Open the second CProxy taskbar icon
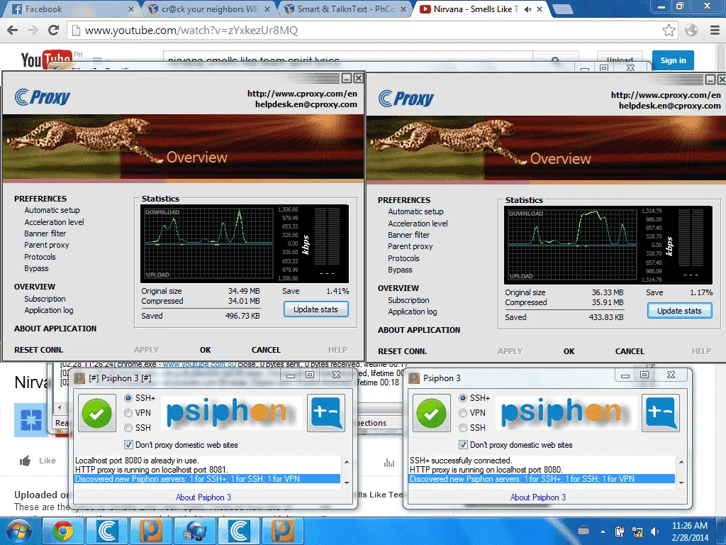The height and width of the screenshot is (545, 726). pyautogui.click(x=238, y=531)
